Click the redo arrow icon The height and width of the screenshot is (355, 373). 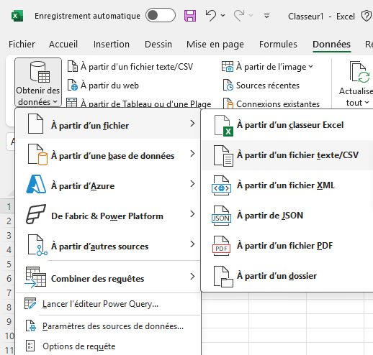click(239, 16)
